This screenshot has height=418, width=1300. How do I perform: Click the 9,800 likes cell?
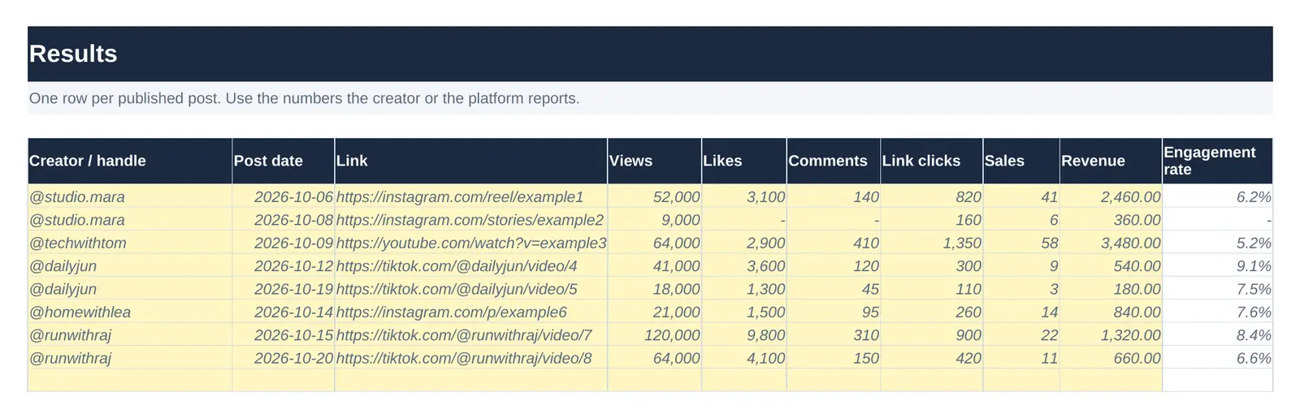(x=744, y=335)
